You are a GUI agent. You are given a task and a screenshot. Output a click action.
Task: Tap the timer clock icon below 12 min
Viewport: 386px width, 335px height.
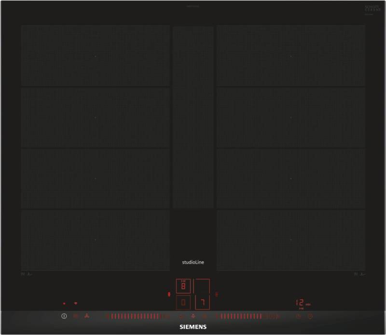[x=299, y=316]
